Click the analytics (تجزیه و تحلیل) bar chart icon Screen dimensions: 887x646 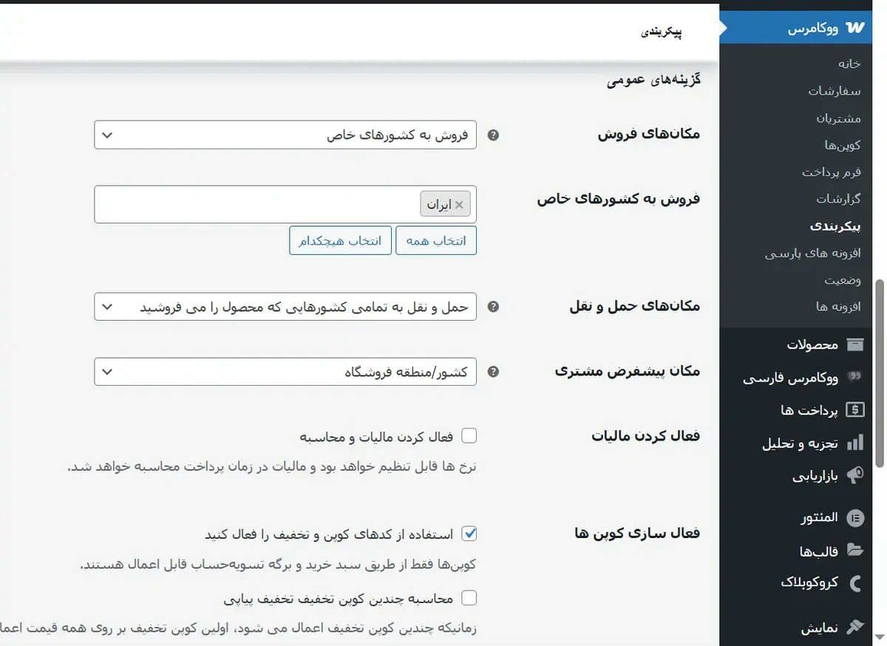point(855,443)
